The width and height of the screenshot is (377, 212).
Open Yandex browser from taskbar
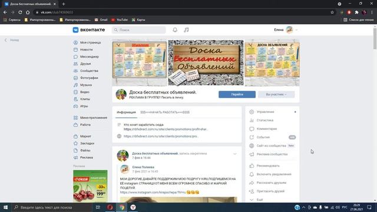[133, 207]
